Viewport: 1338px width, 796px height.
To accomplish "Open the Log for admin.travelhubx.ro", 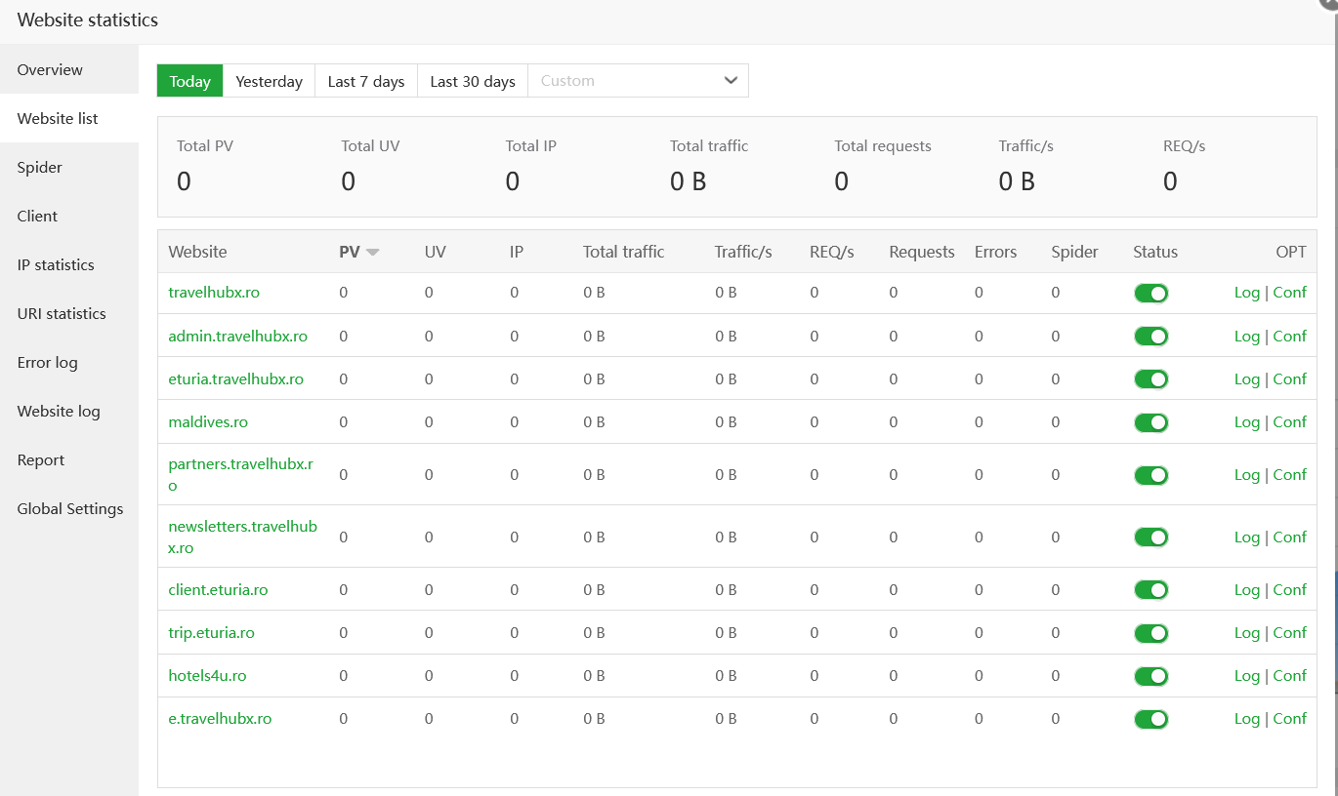I will [x=1246, y=337].
